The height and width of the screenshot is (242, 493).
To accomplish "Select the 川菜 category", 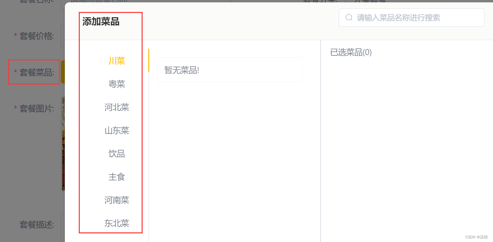I will click(117, 61).
